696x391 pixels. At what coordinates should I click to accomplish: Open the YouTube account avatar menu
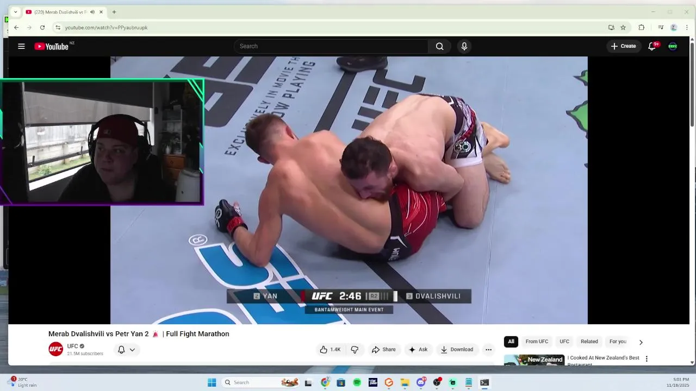pyautogui.click(x=673, y=46)
